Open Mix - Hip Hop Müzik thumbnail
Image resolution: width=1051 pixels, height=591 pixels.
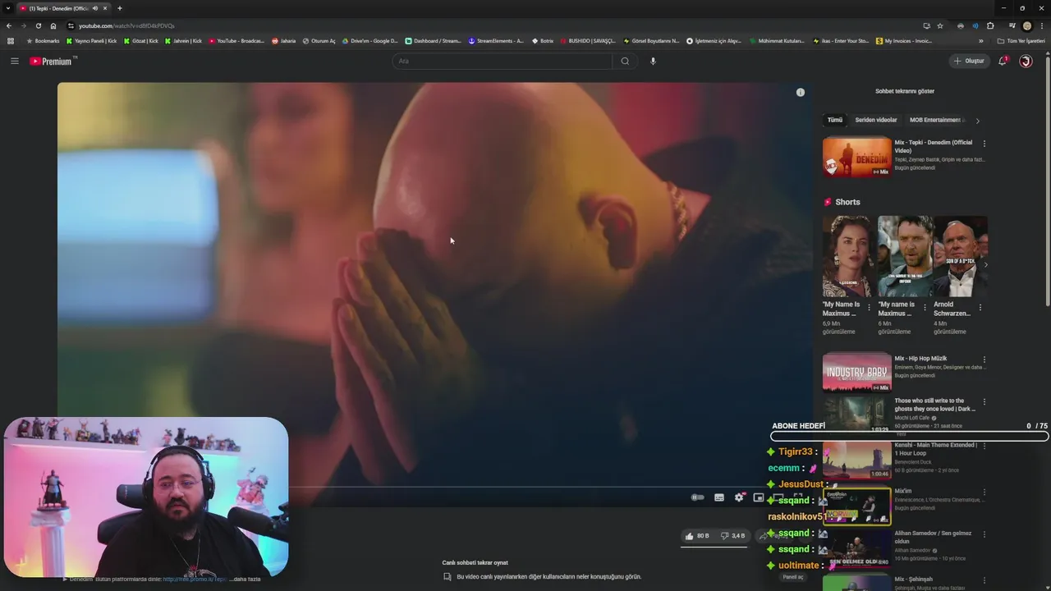856,372
